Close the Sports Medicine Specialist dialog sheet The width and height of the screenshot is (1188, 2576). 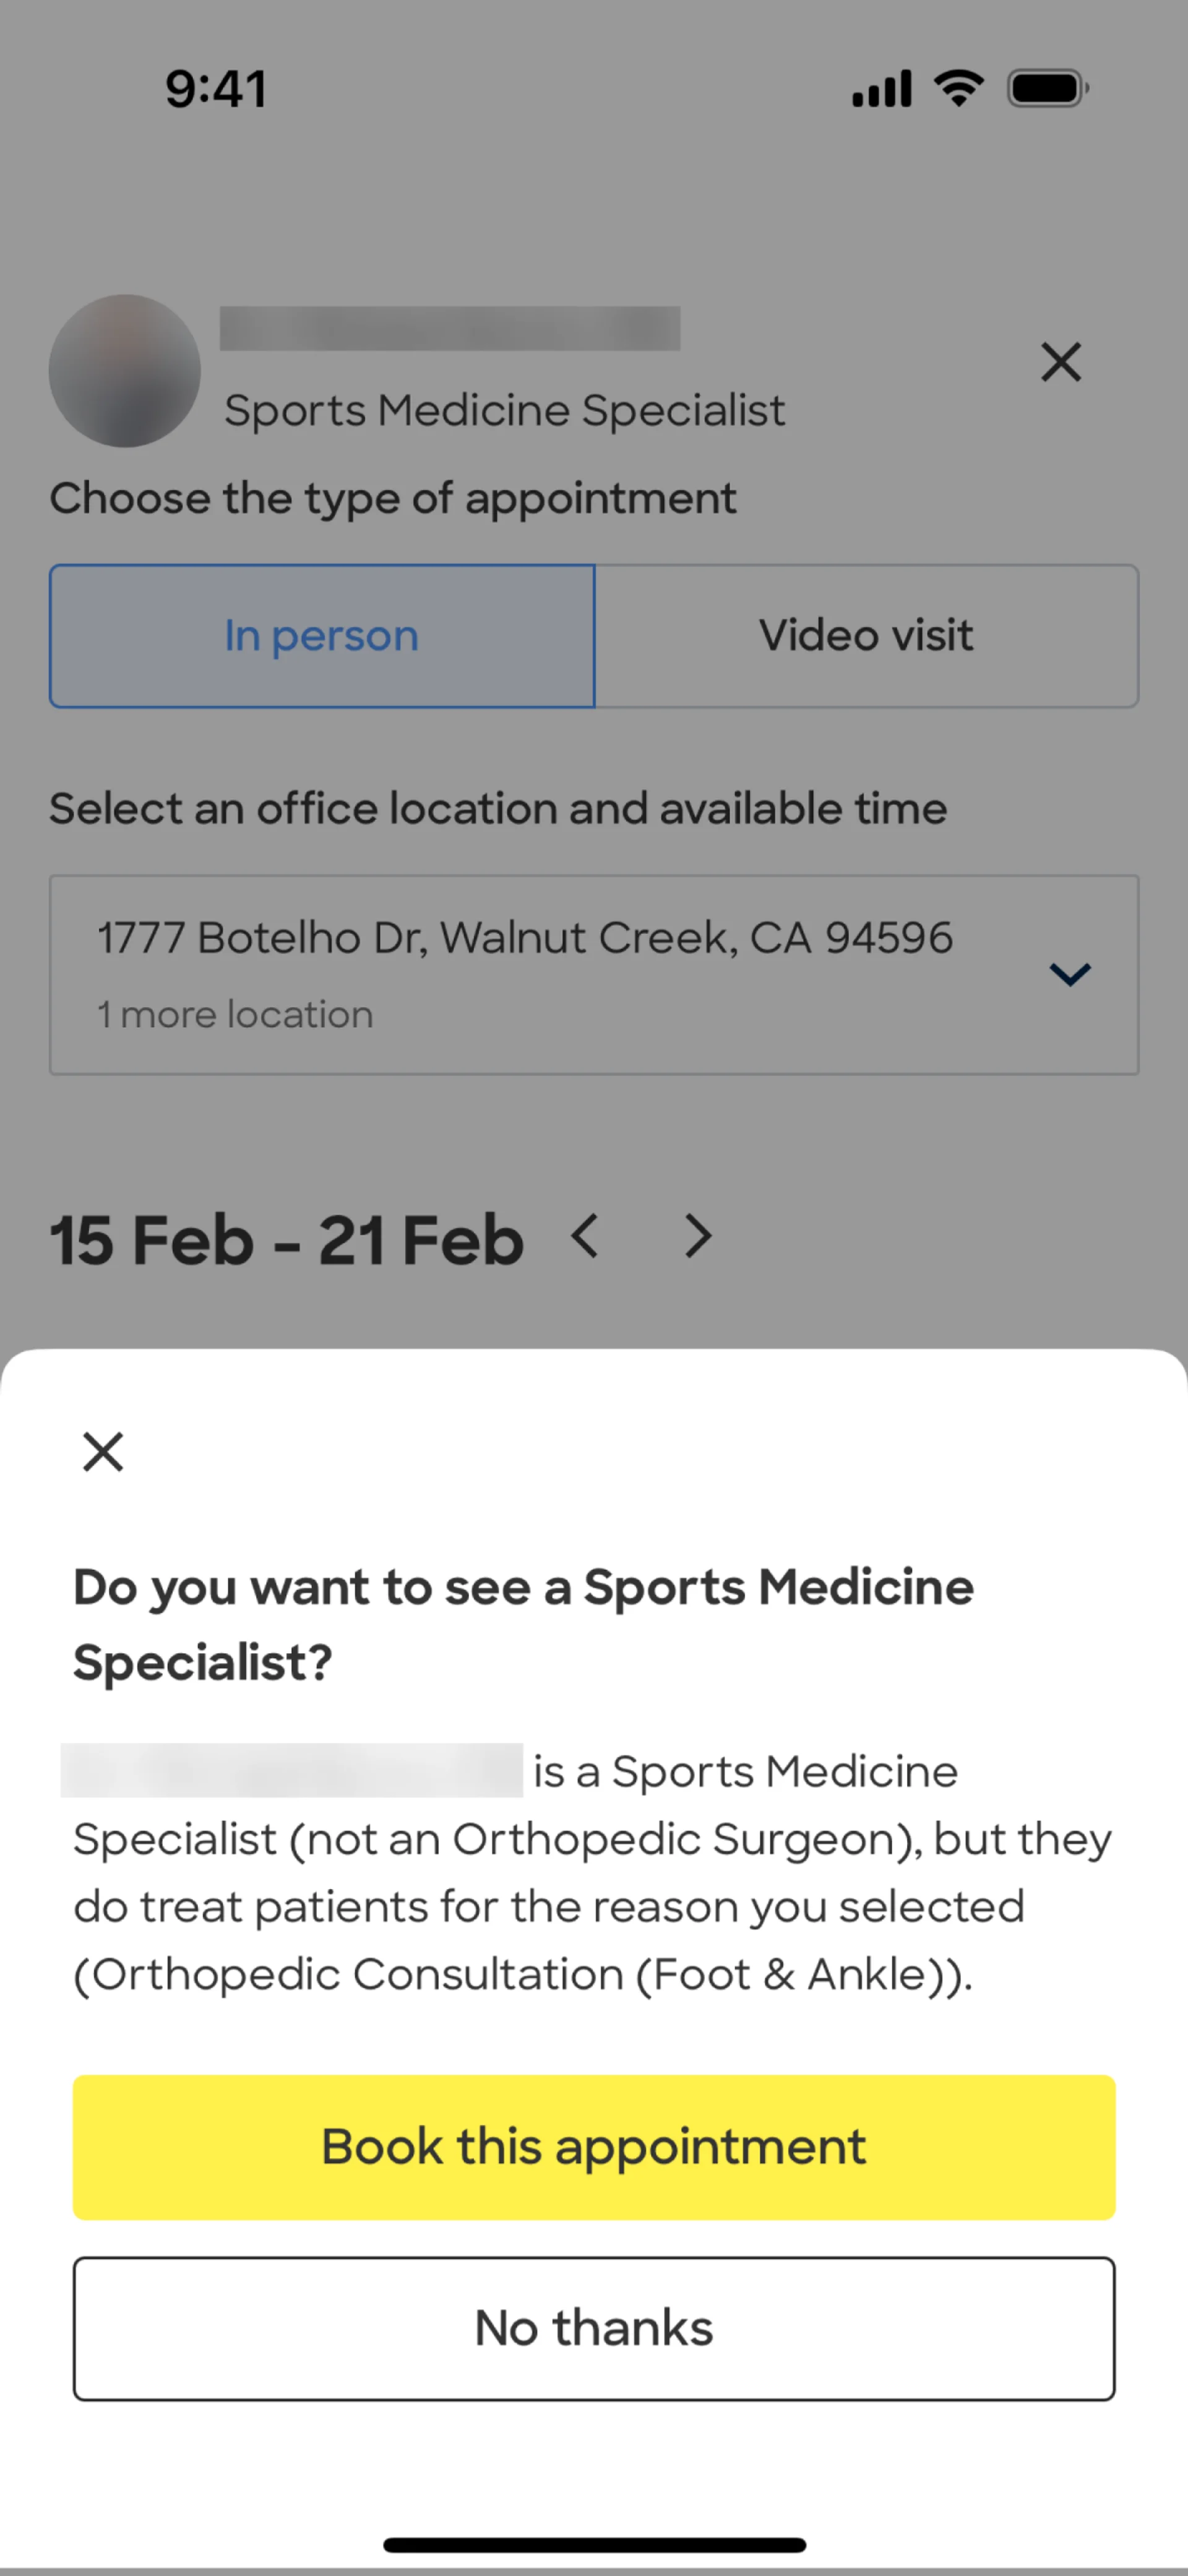(103, 1451)
